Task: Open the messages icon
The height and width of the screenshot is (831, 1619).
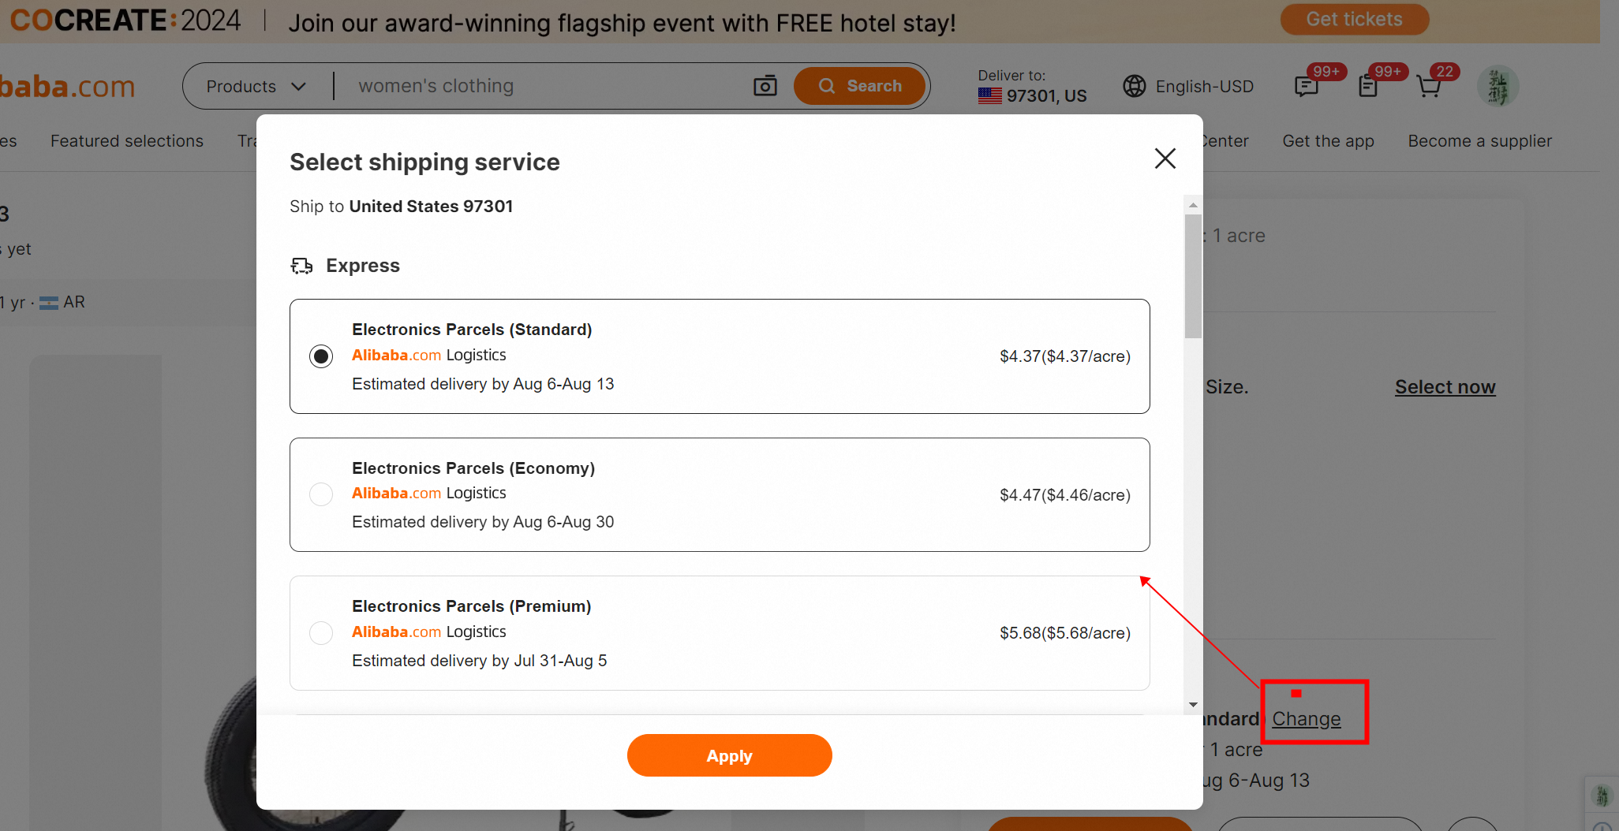Action: click(1307, 86)
